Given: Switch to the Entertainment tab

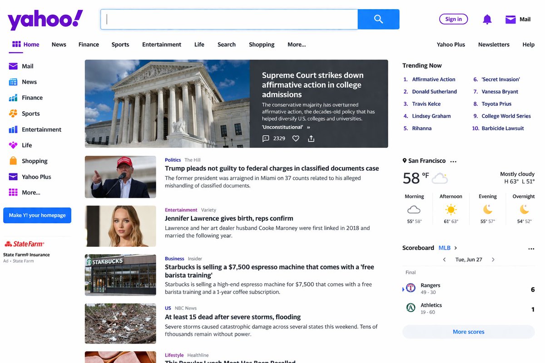Looking at the screenshot, I should 162,44.
